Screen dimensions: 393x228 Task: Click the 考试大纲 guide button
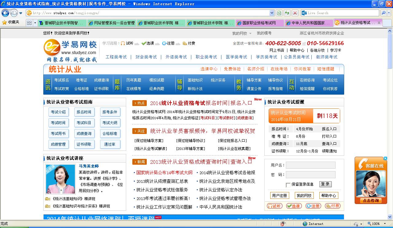[x=110, y=123]
